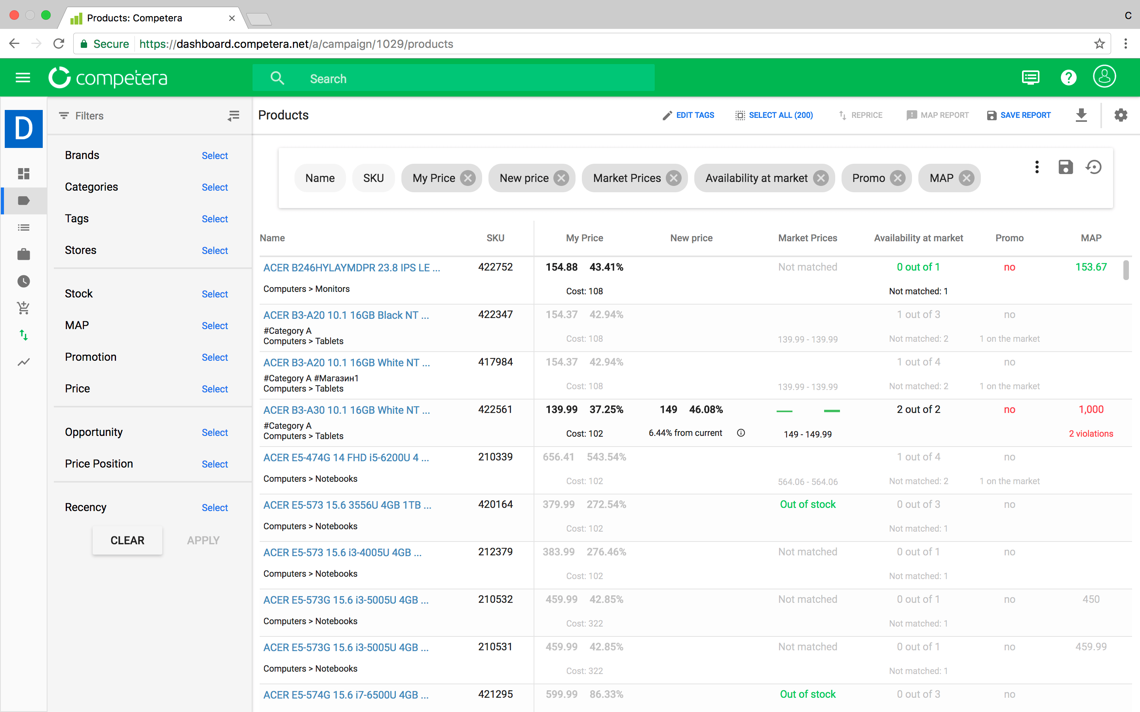Click the SAVE REPORT button
The image size is (1140, 712).
1018,116
